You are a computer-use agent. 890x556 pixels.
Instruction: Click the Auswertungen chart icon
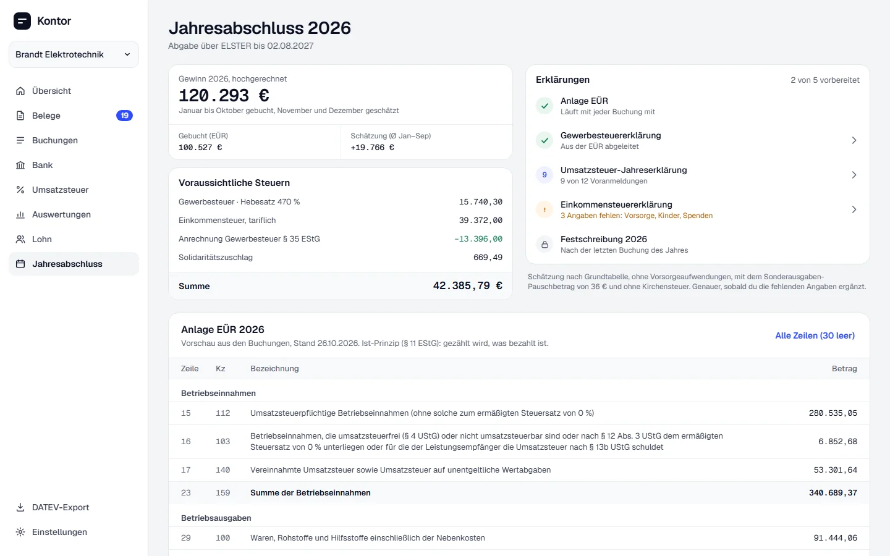(x=20, y=214)
